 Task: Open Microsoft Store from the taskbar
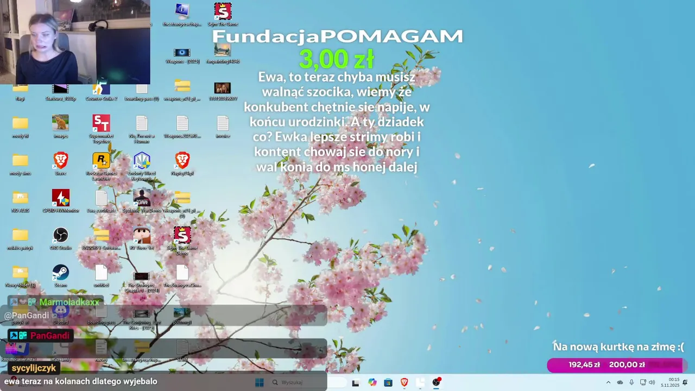point(388,382)
